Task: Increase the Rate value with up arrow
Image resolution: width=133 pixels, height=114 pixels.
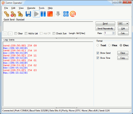Action: pyautogui.click(x=114, y=32)
